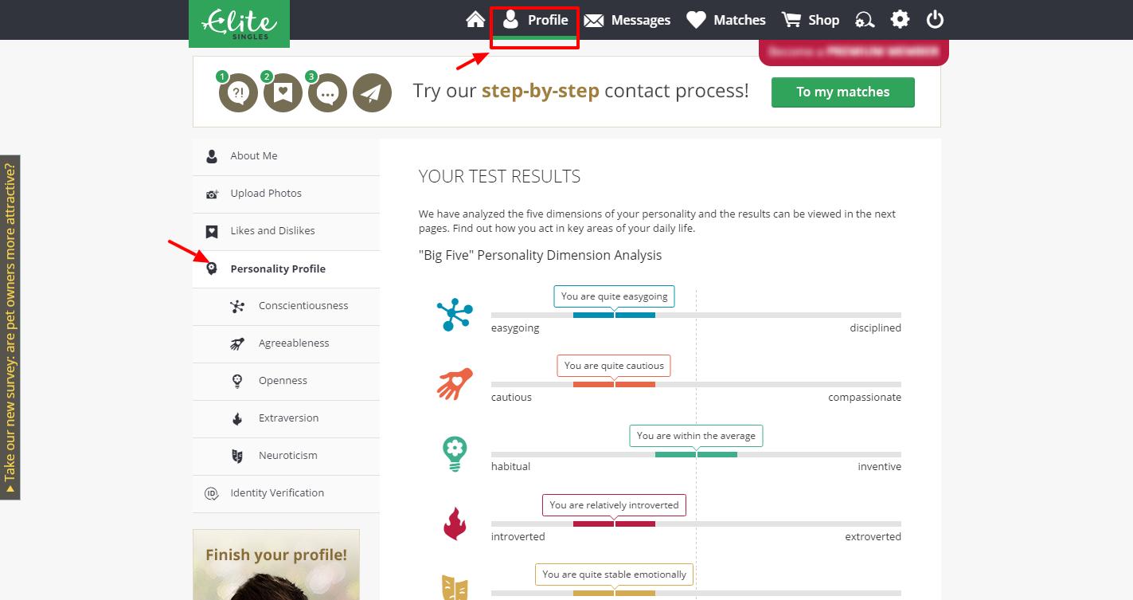Open About Me in sidebar
This screenshot has width=1133, height=600.
(x=286, y=156)
